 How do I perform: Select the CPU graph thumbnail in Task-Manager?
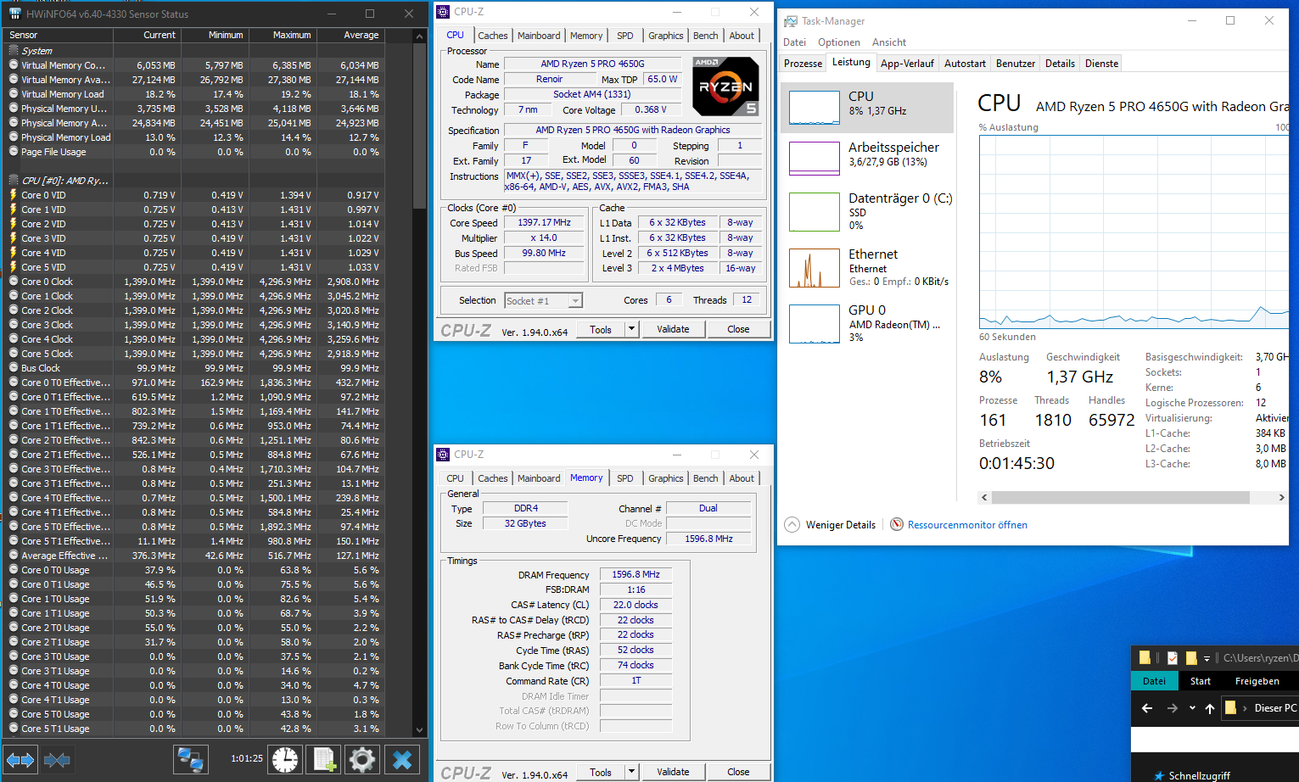pos(814,108)
